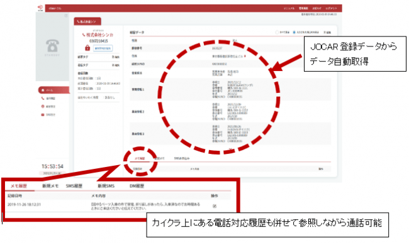
Task: Click the app logo at top-left corner
Action: [40, 8]
